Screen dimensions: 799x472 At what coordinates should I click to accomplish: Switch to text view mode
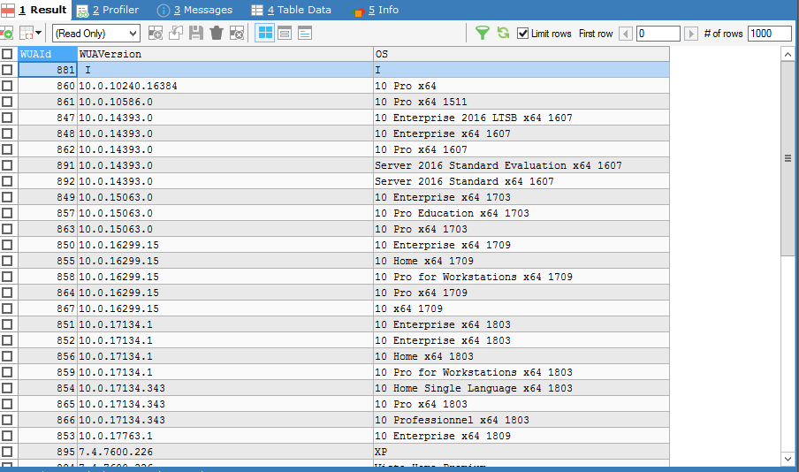click(305, 33)
